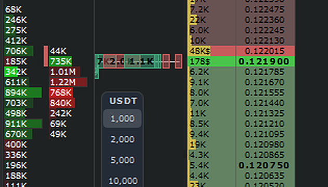
Task: Click the red 840K cluster value
Action: tap(62, 103)
